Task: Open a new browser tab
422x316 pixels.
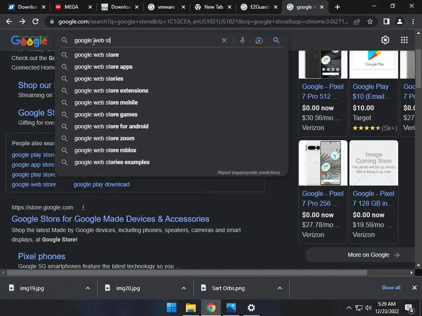Action: (x=338, y=7)
